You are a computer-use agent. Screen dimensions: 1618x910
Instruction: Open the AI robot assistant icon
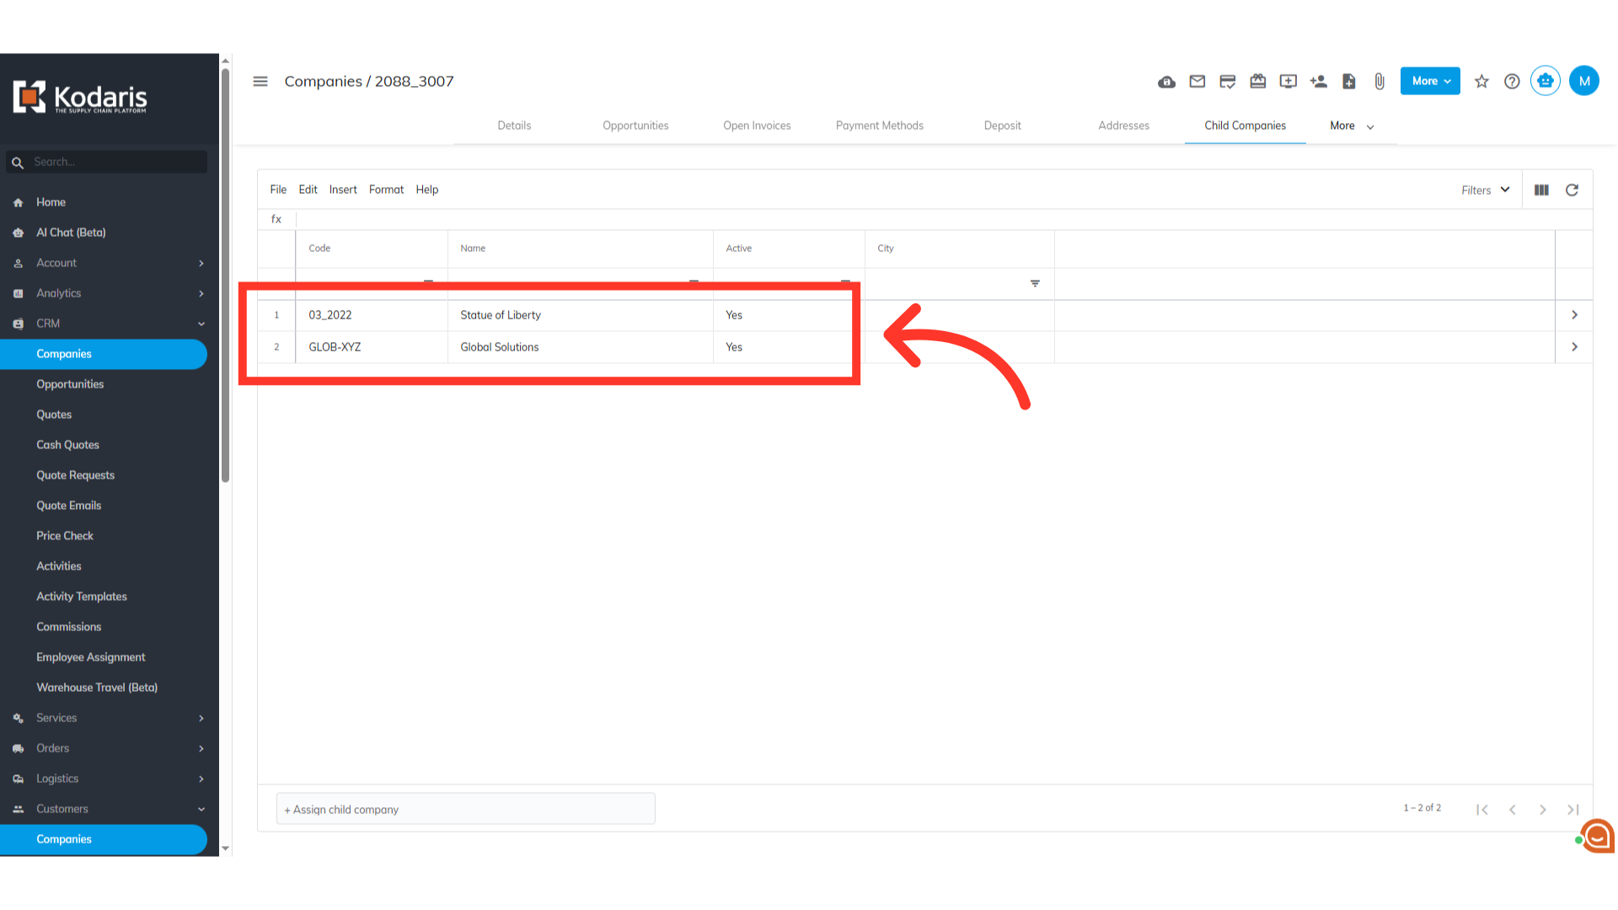point(1545,81)
